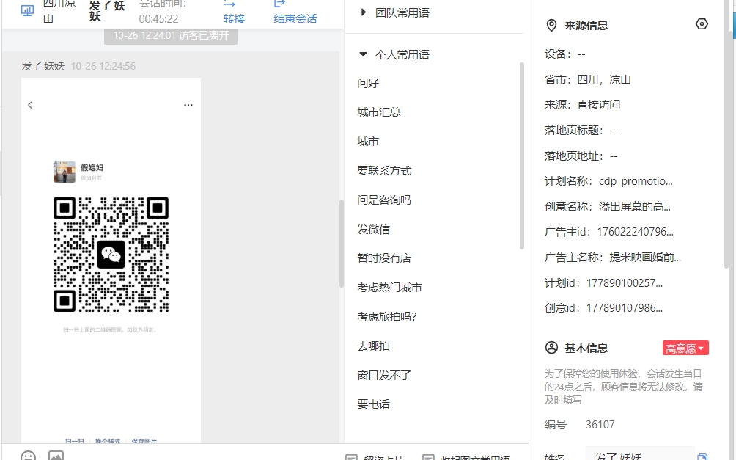Pick the 要联系方式 quick phrase

(384, 170)
